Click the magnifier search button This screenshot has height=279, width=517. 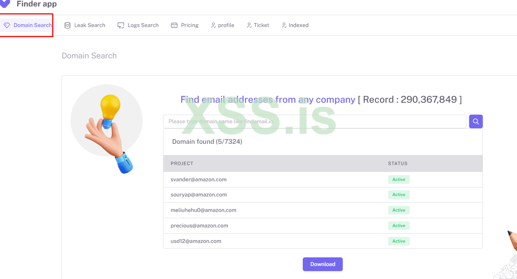[476, 121]
